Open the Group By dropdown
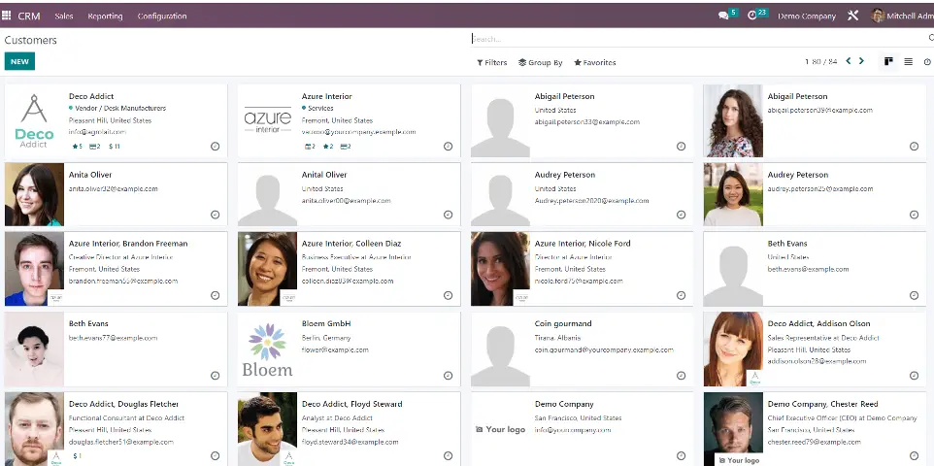 coord(540,62)
